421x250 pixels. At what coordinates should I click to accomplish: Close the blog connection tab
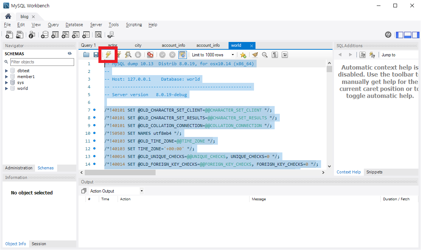(33, 17)
